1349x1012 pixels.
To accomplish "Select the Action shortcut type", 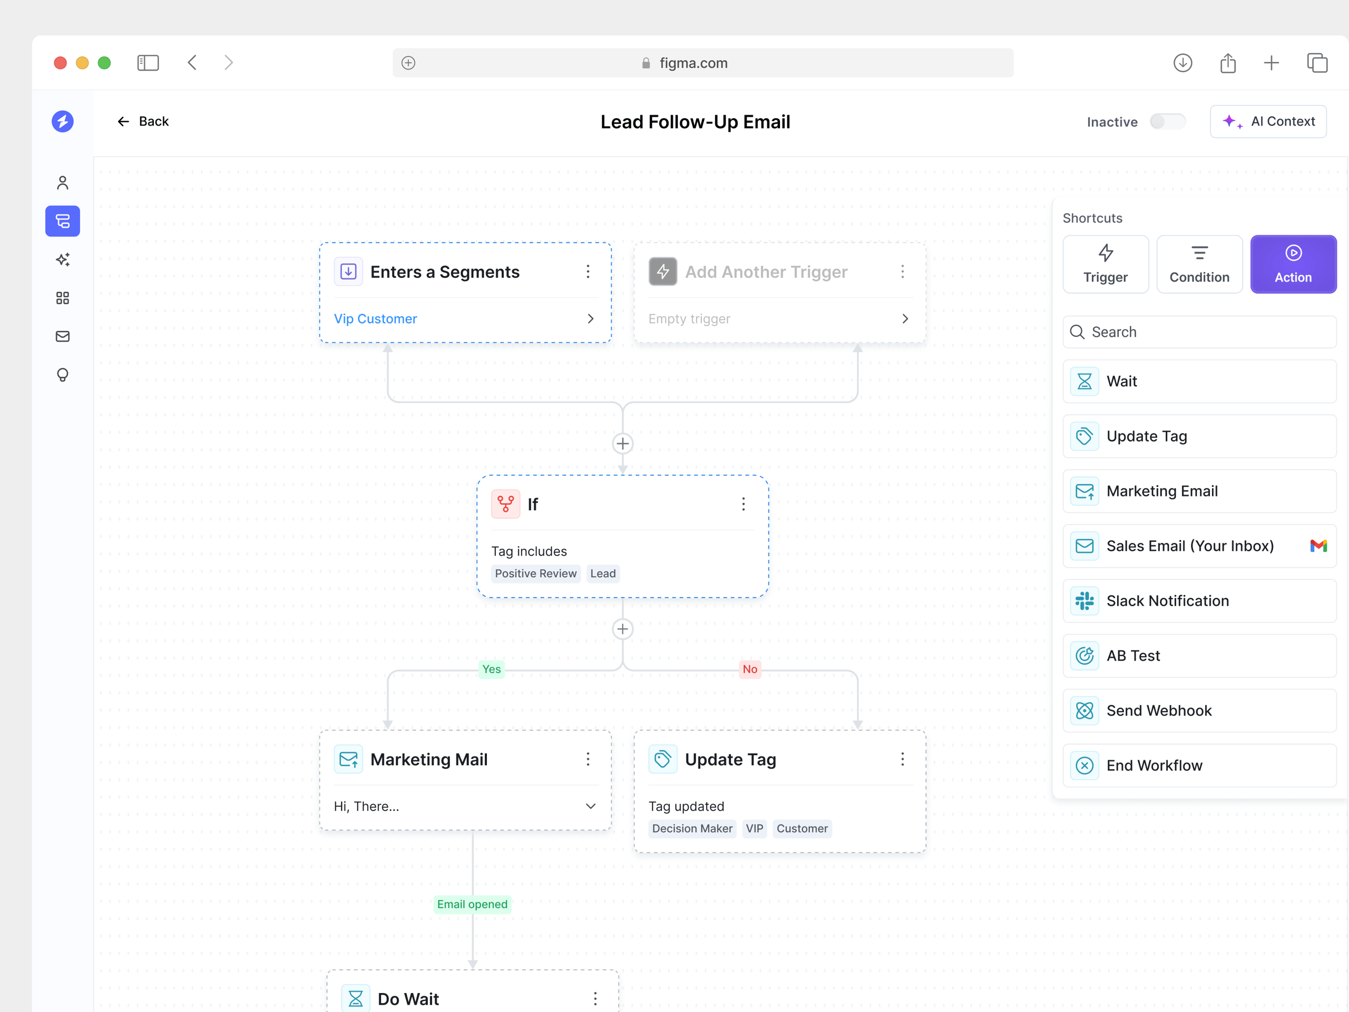I will [1293, 264].
